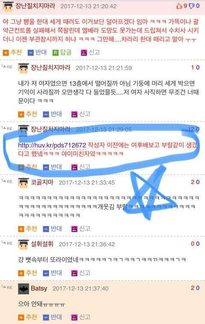
Task: Recommend (추천) the Batsy comment
Action: pyautogui.click(x=27, y=317)
